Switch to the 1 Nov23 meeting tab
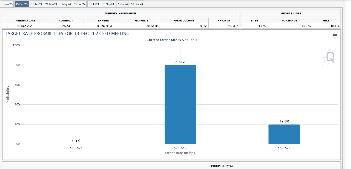Screen dimensions: 351x169 [7, 4]
